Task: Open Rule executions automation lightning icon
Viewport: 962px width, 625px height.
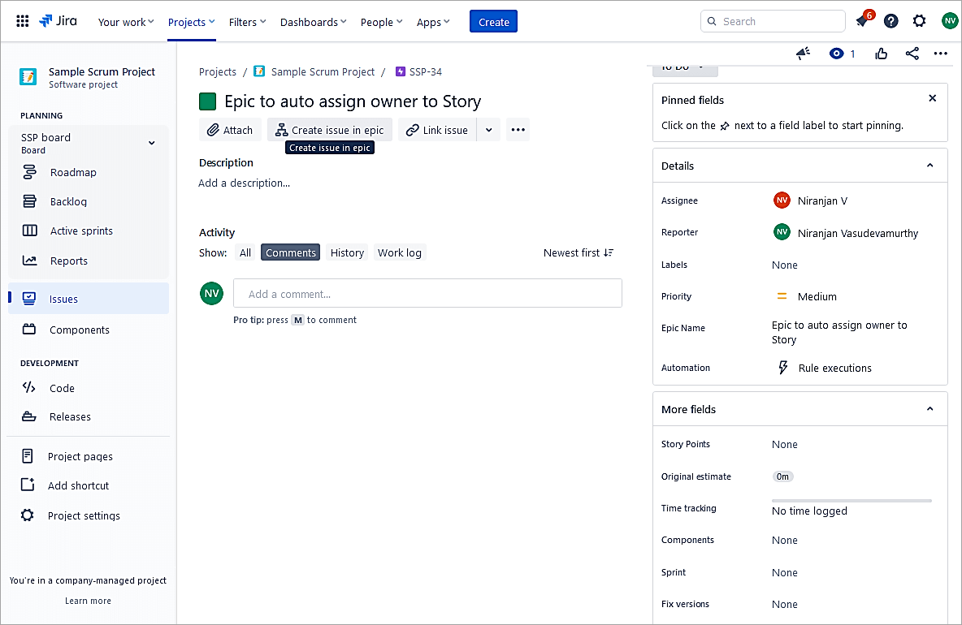Action: point(783,368)
